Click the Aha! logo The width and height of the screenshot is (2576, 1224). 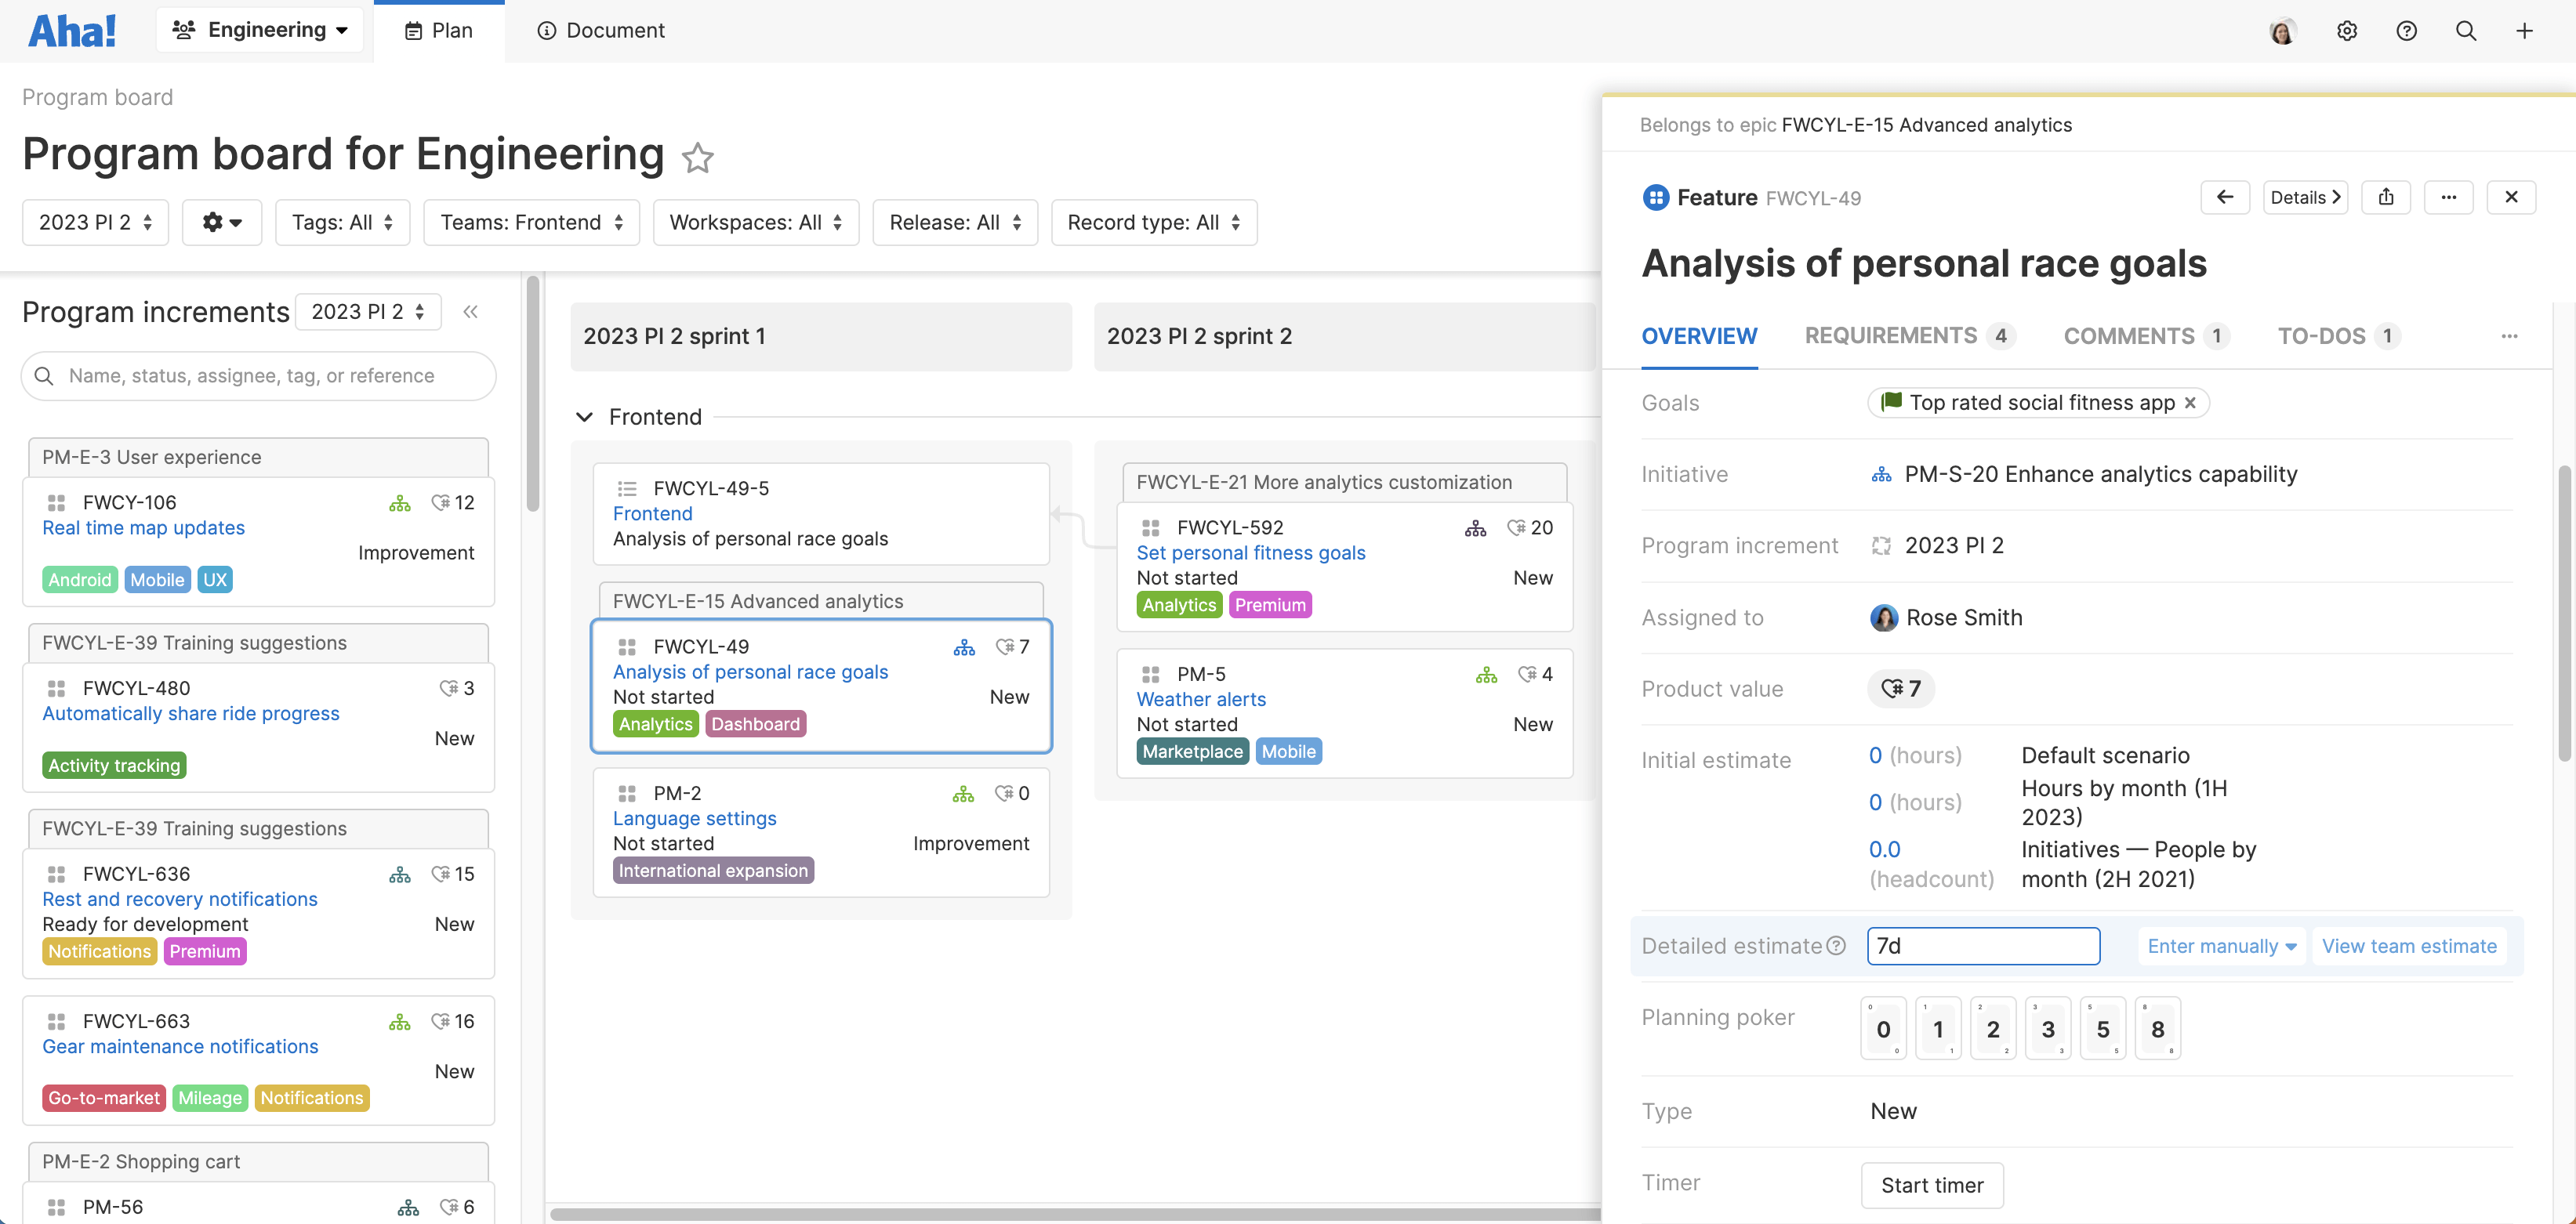coord(71,30)
